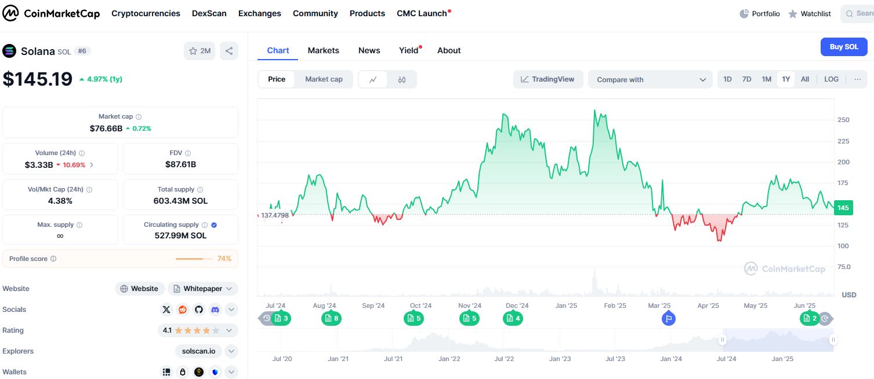Image resolution: width=874 pixels, height=379 pixels.
Task: Open the Cryptocurrencies menu
Action: pos(146,13)
